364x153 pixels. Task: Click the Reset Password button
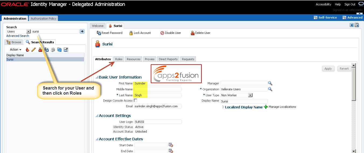pyautogui.click(x=110, y=33)
